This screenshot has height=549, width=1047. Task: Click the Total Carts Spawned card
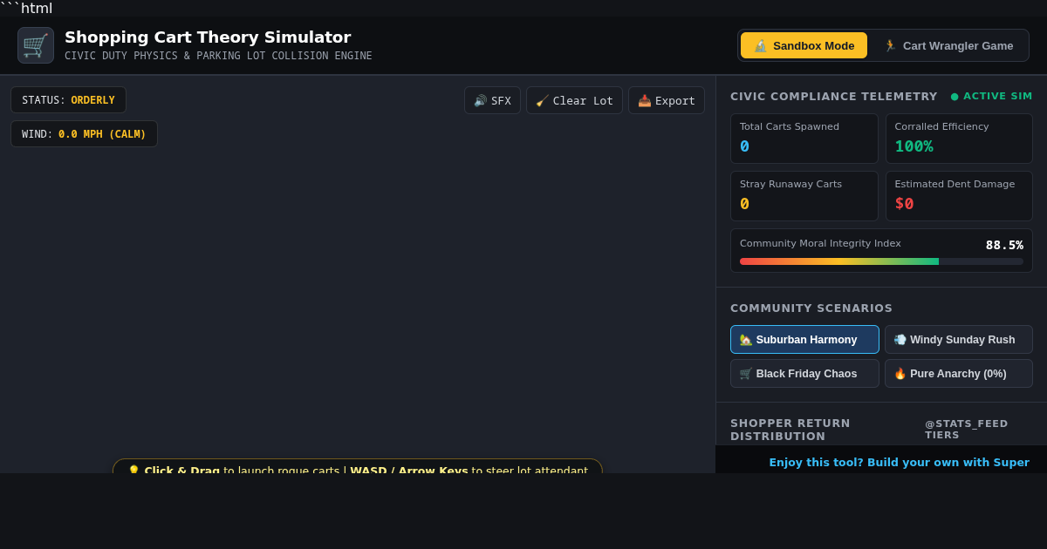click(804, 139)
